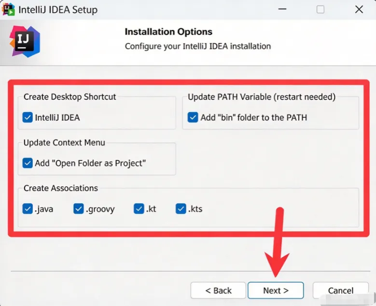
Task: Click the disabled maximize window button
Action: 320,9
